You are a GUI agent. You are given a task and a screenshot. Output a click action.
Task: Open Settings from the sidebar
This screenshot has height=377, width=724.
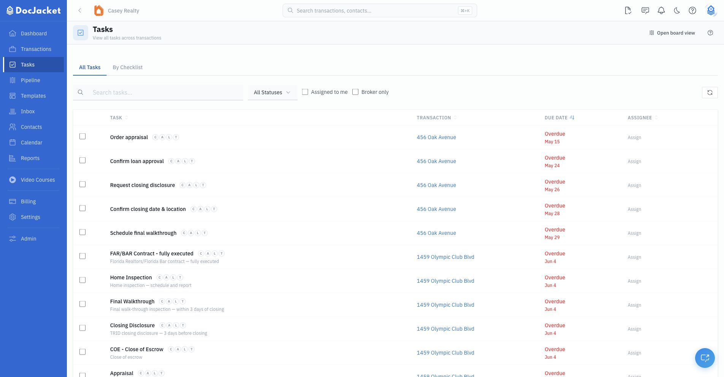coord(33,217)
